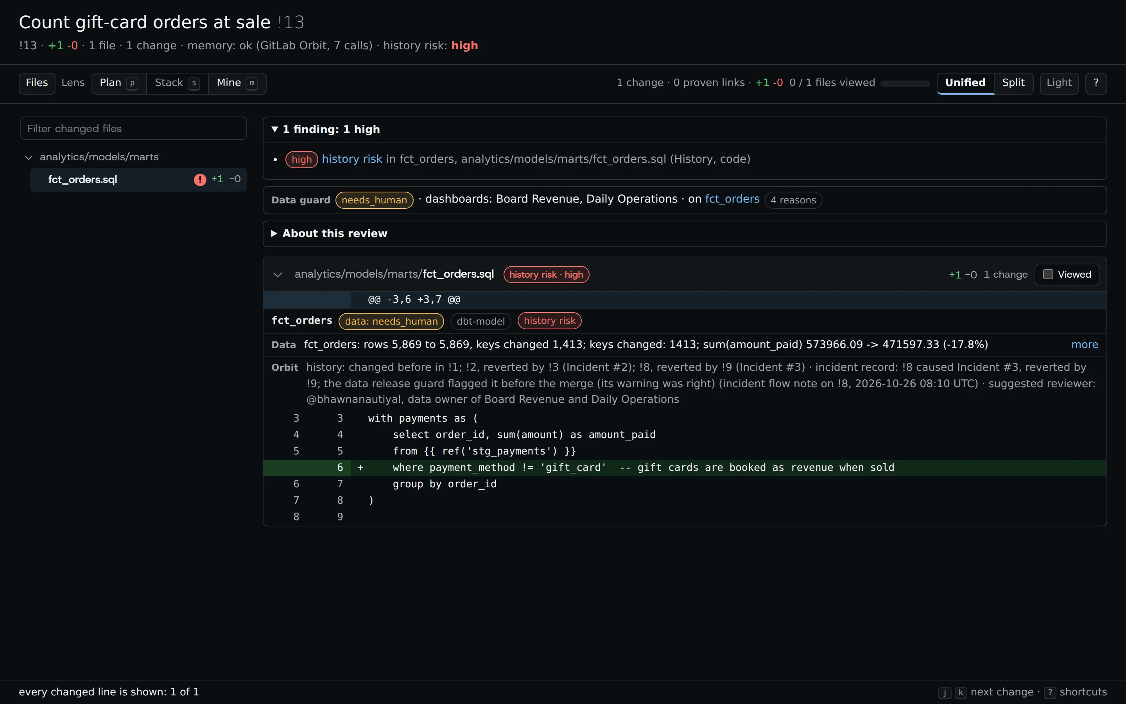The image size is (1126, 704).
Task: Click 'every changed line is shown: 1 of 1'
Action: [x=109, y=692]
